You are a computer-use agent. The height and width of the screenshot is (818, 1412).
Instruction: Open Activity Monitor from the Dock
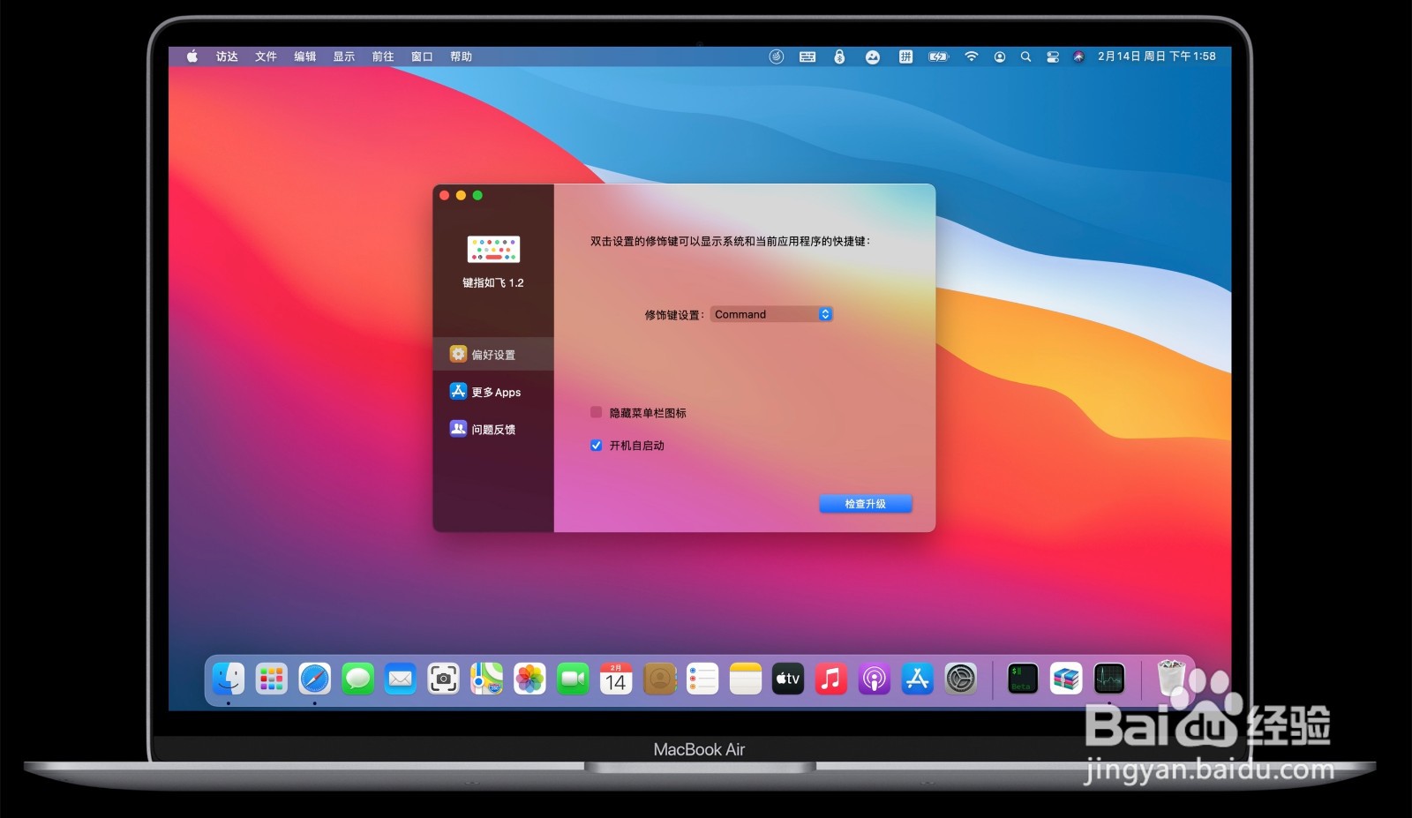(x=1109, y=679)
